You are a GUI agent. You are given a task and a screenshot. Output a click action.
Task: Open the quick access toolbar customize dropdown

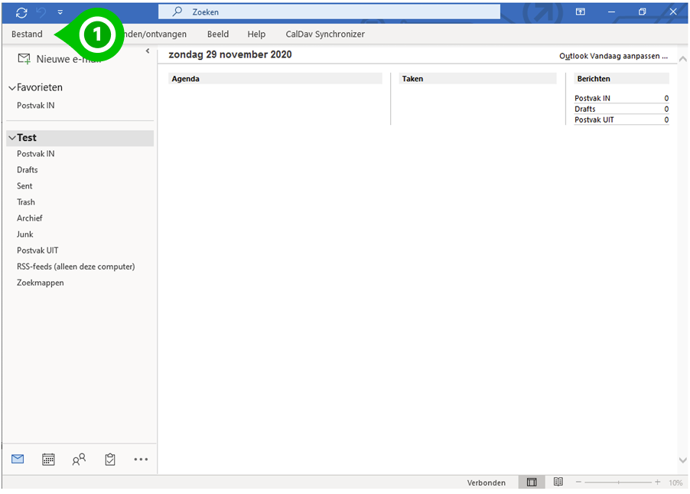60,11
